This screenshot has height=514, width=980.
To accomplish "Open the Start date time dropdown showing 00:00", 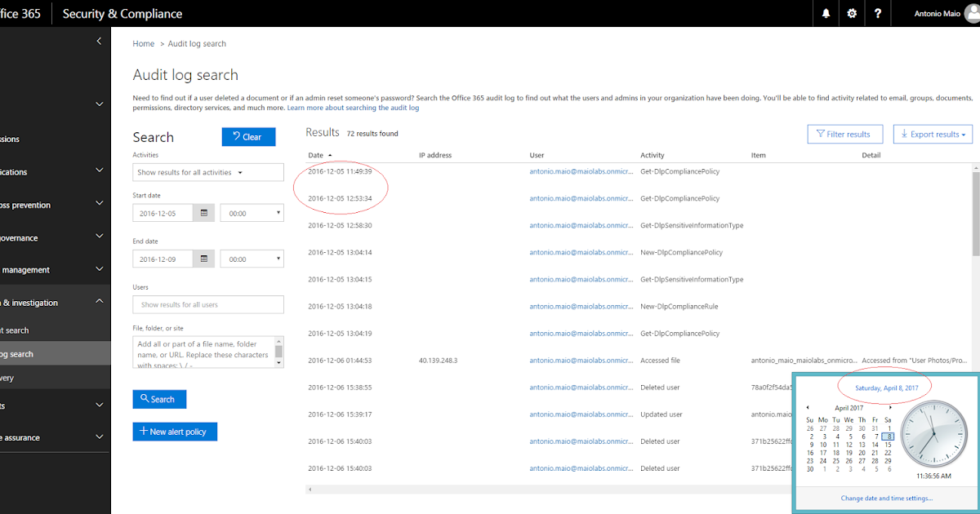I will click(252, 212).
